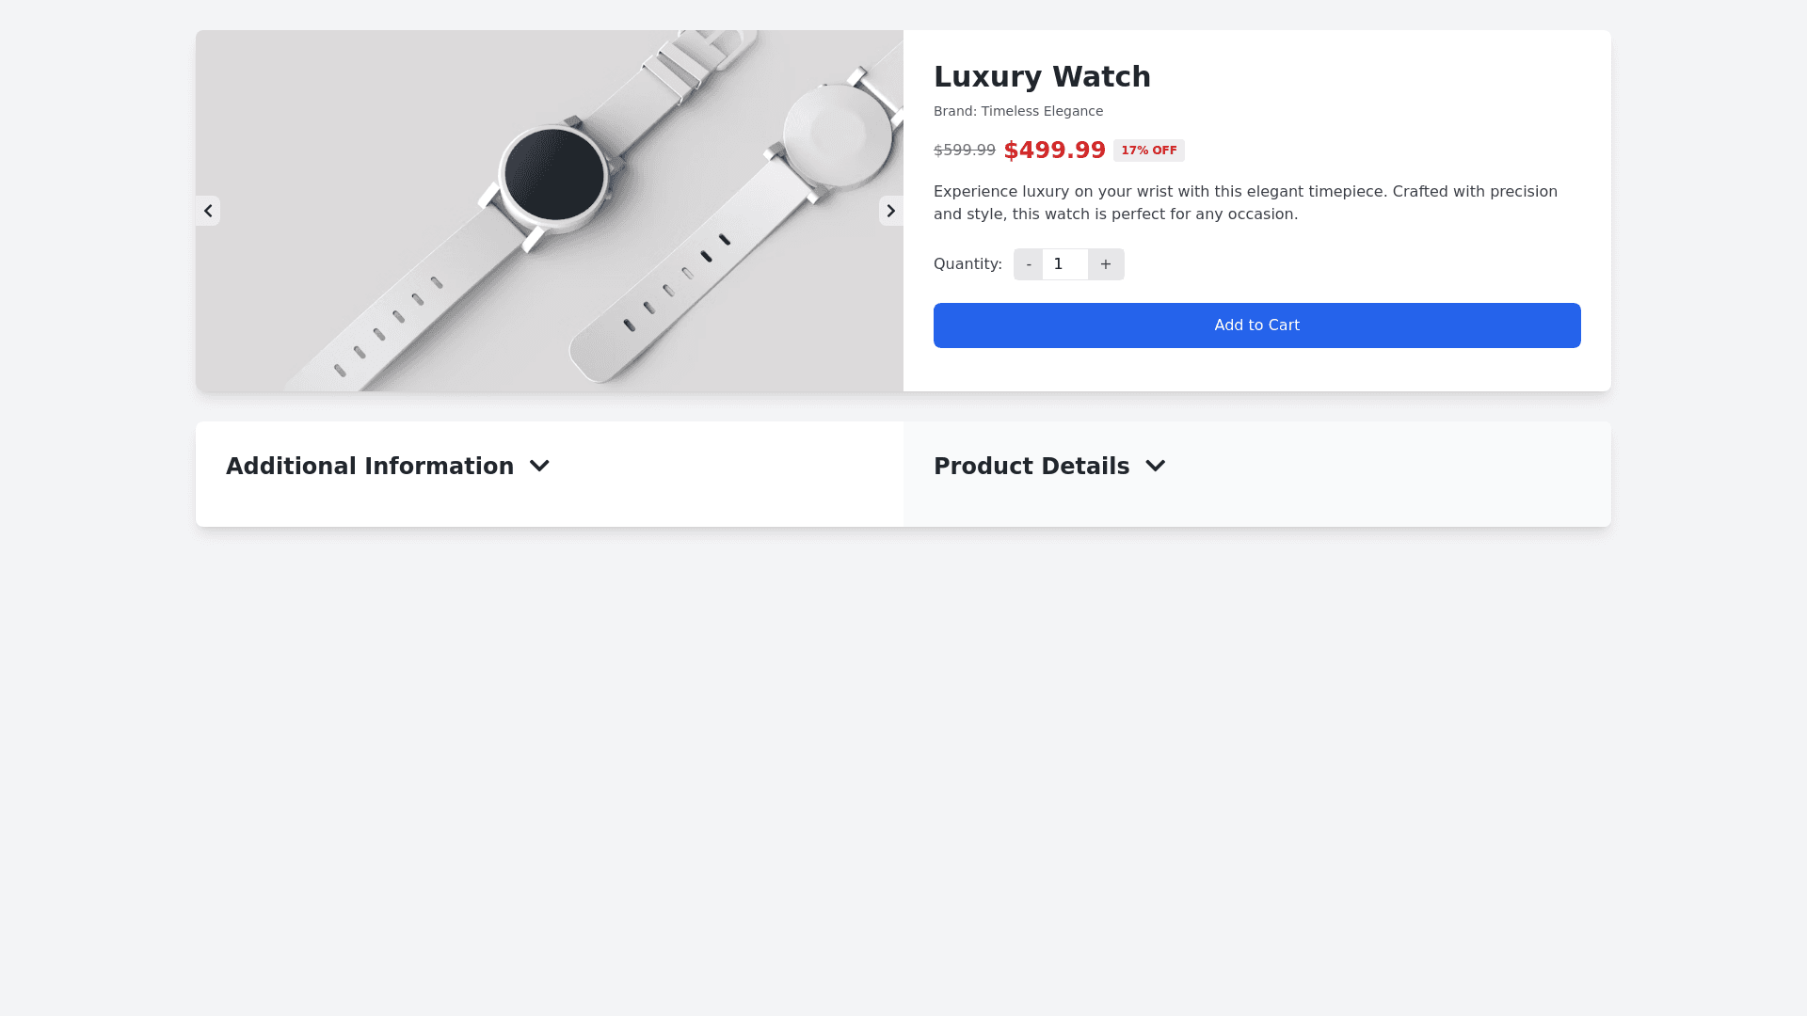Screen dimensions: 1807x1016
Task: Decrease quantity with the minus button
Action: 1028,264
